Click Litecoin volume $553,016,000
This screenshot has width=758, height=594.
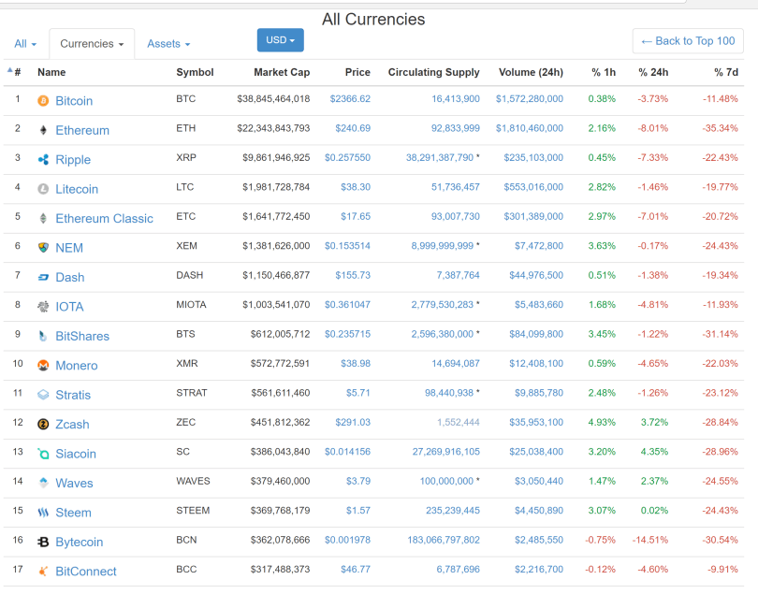pos(533,187)
